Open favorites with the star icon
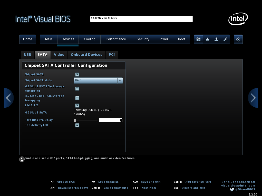262x196 pixels. [x=207, y=39]
